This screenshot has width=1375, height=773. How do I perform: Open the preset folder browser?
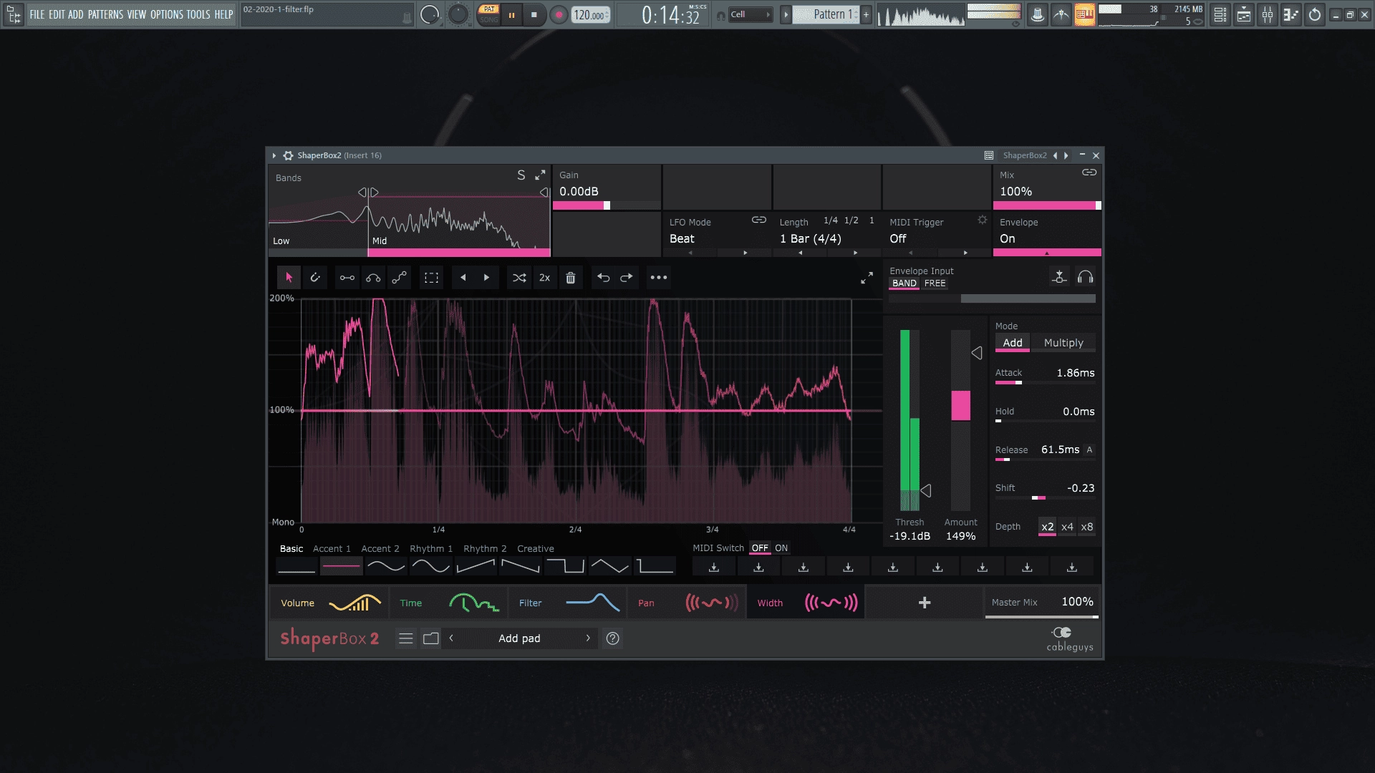coord(431,638)
